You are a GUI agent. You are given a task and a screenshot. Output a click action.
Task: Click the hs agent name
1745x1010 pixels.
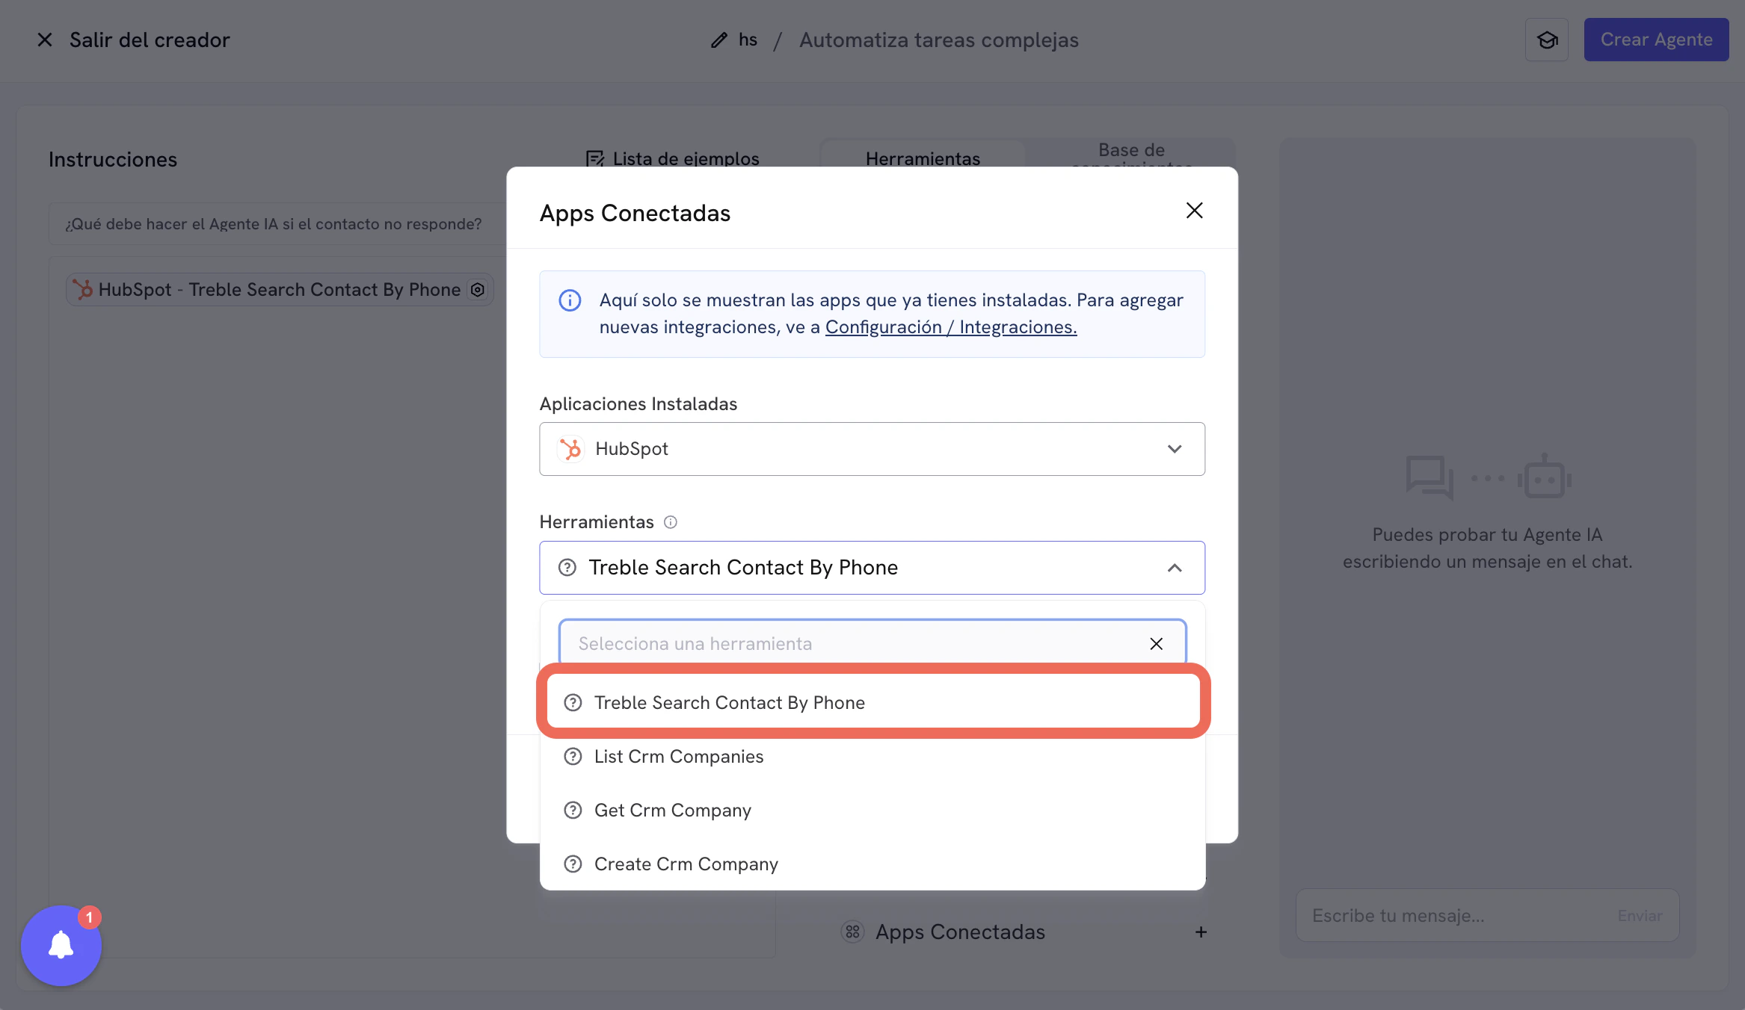tap(748, 40)
